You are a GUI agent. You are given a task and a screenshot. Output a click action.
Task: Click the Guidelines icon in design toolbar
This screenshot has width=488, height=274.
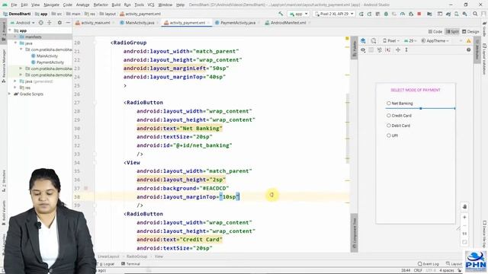pyautogui.click(x=406, y=49)
